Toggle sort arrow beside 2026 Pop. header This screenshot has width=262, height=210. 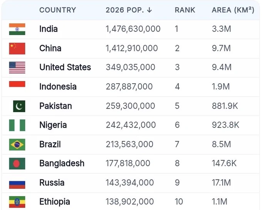pyautogui.click(x=149, y=10)
